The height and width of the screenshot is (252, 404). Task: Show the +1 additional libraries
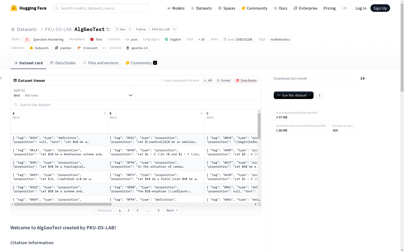click(x=104, y=48)
